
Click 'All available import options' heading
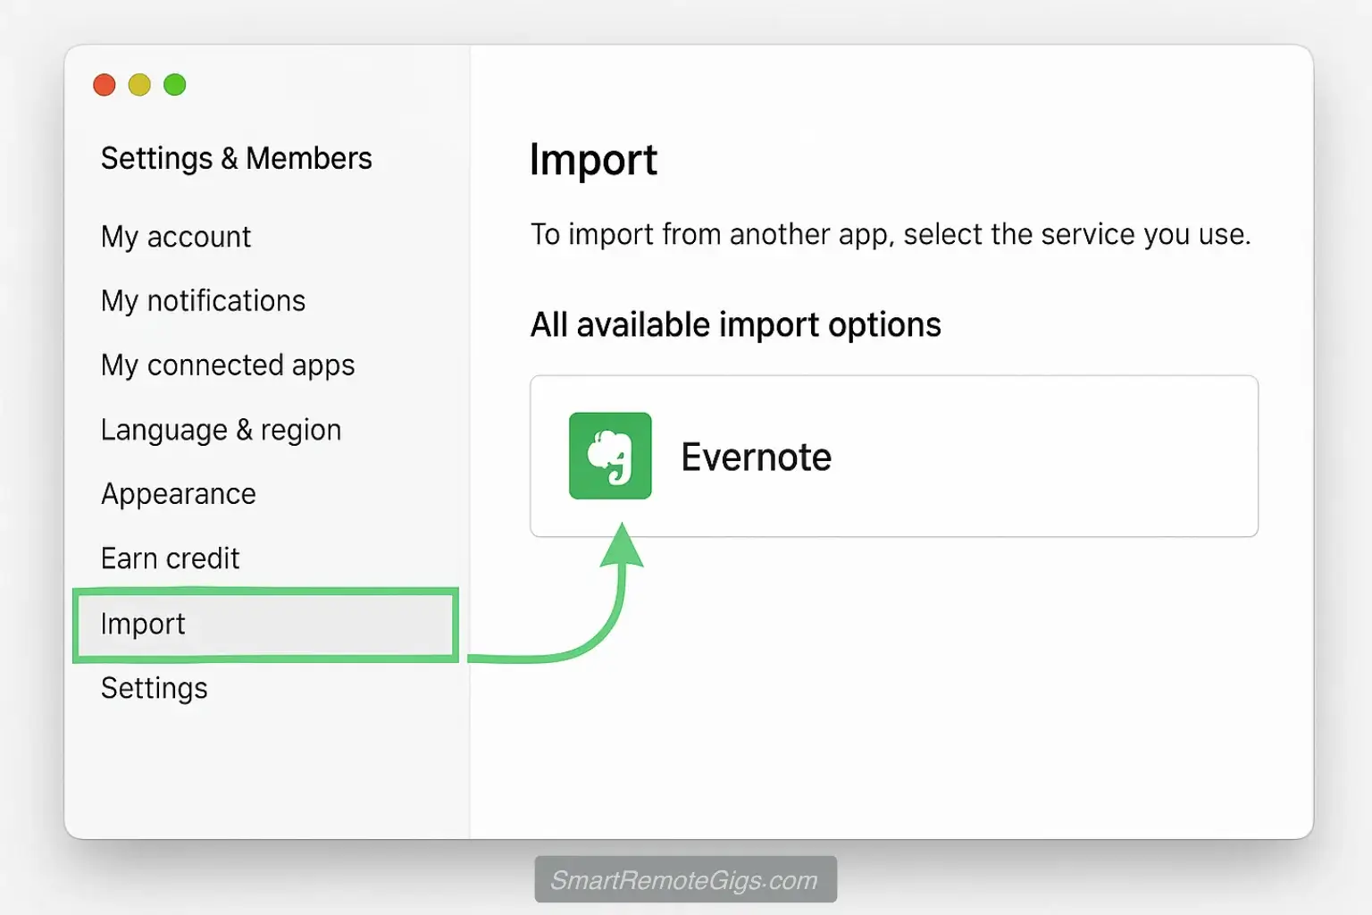coord(735,324)
